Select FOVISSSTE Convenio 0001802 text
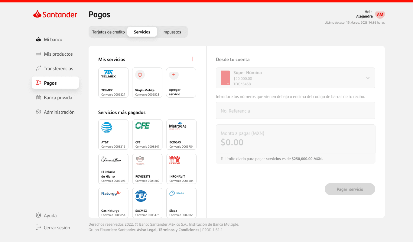This screenshot has height=242, width=413. tap(147, 181)
